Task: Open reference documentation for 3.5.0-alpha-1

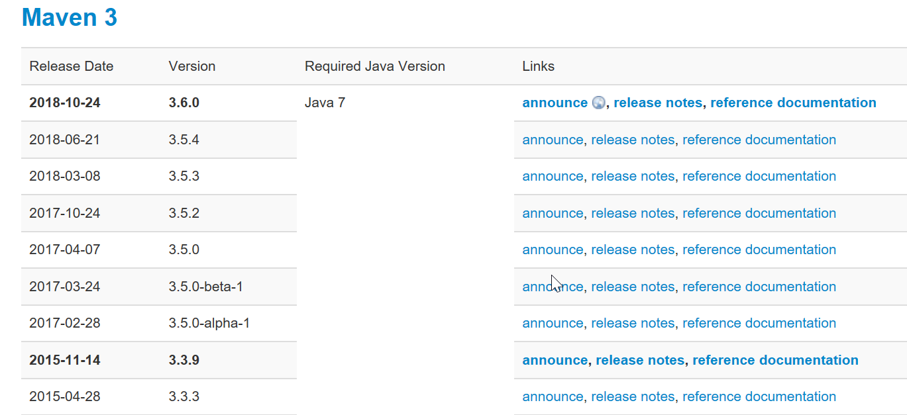Action: pyautogui.click(x=759, y=323)
